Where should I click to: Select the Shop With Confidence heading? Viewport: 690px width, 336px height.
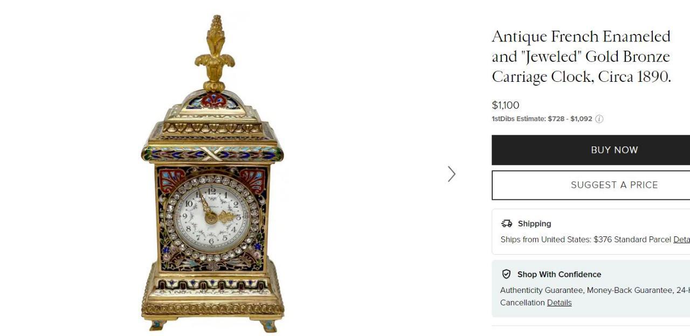pos(559,274)
